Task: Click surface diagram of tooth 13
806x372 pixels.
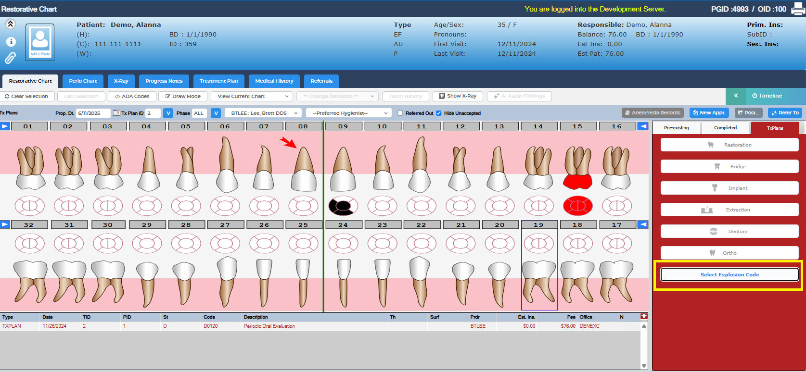Action: coord(499,206)
